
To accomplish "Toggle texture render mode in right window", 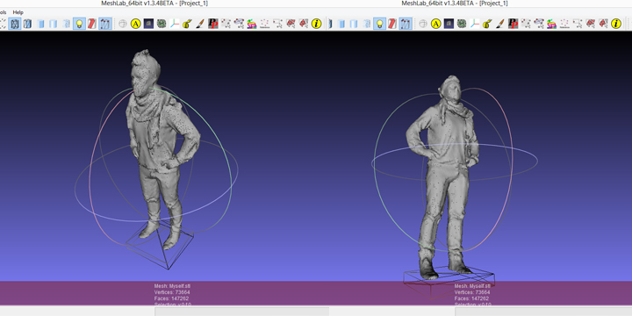I will [367, 24].
